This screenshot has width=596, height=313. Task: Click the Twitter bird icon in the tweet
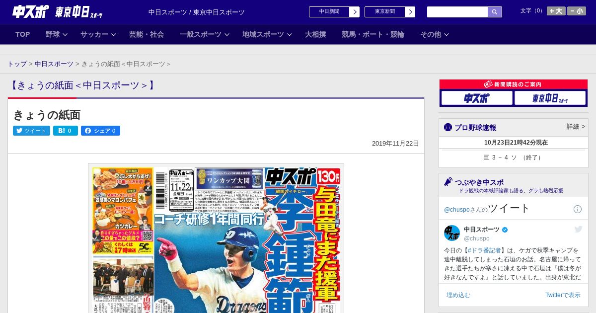coord(579,229)
